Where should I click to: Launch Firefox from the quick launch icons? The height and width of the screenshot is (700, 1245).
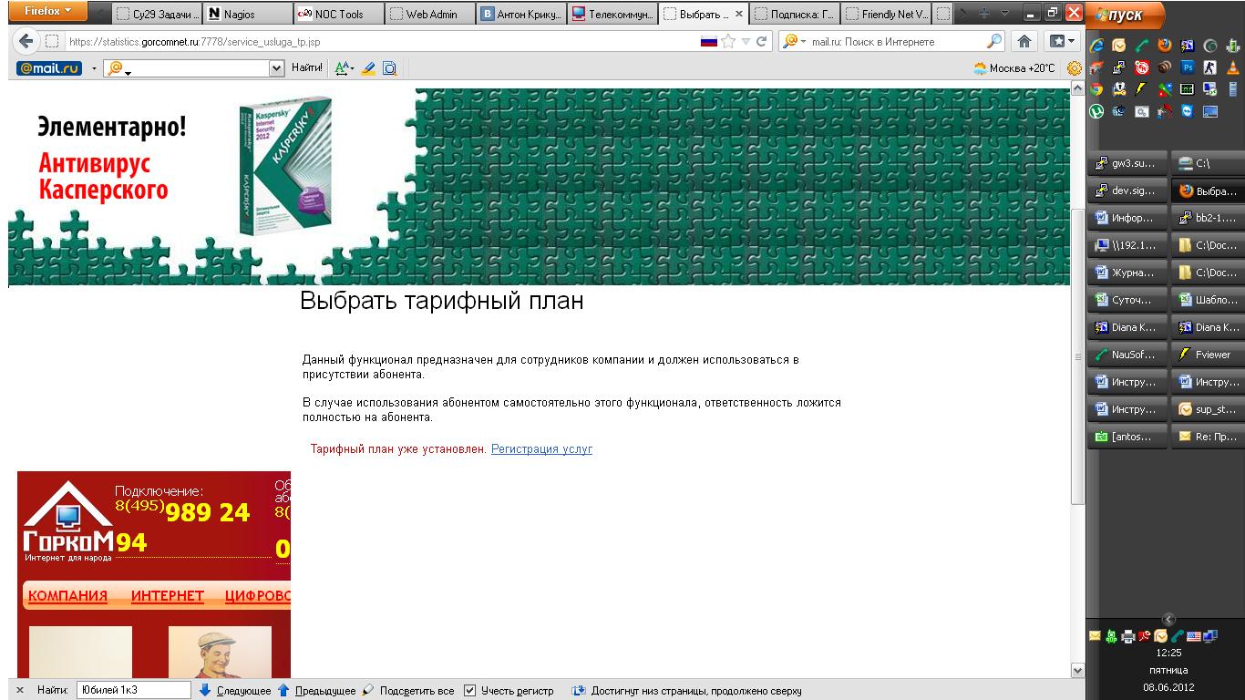1165,44
